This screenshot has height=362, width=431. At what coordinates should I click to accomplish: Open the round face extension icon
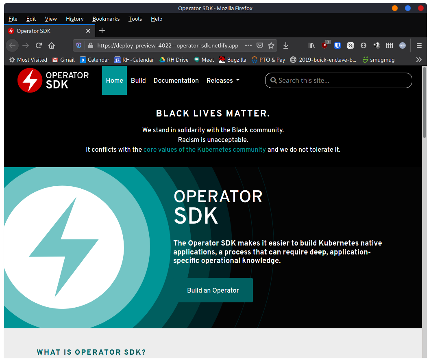[x=364, y=45]
